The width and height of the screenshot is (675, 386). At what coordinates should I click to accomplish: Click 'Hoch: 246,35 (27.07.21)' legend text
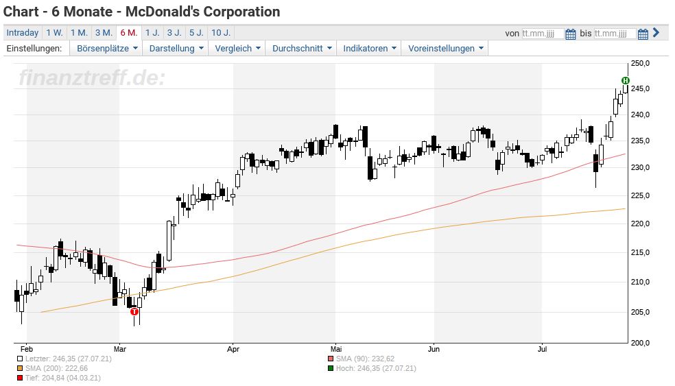tap(376, 368)
